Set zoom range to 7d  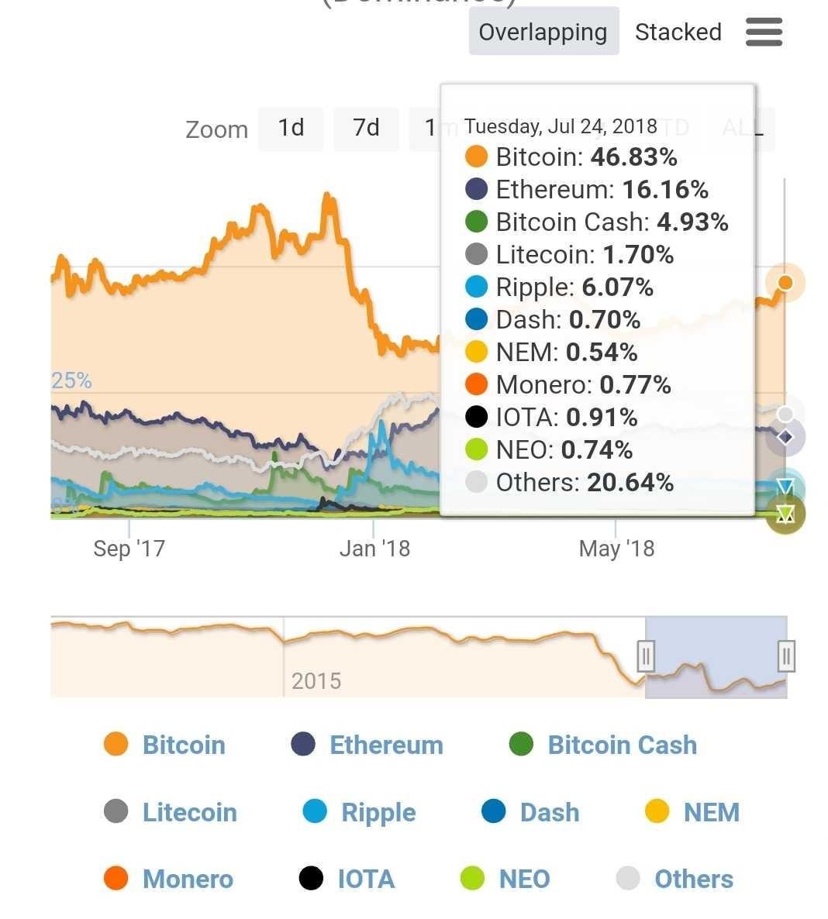tap(366, 129)
